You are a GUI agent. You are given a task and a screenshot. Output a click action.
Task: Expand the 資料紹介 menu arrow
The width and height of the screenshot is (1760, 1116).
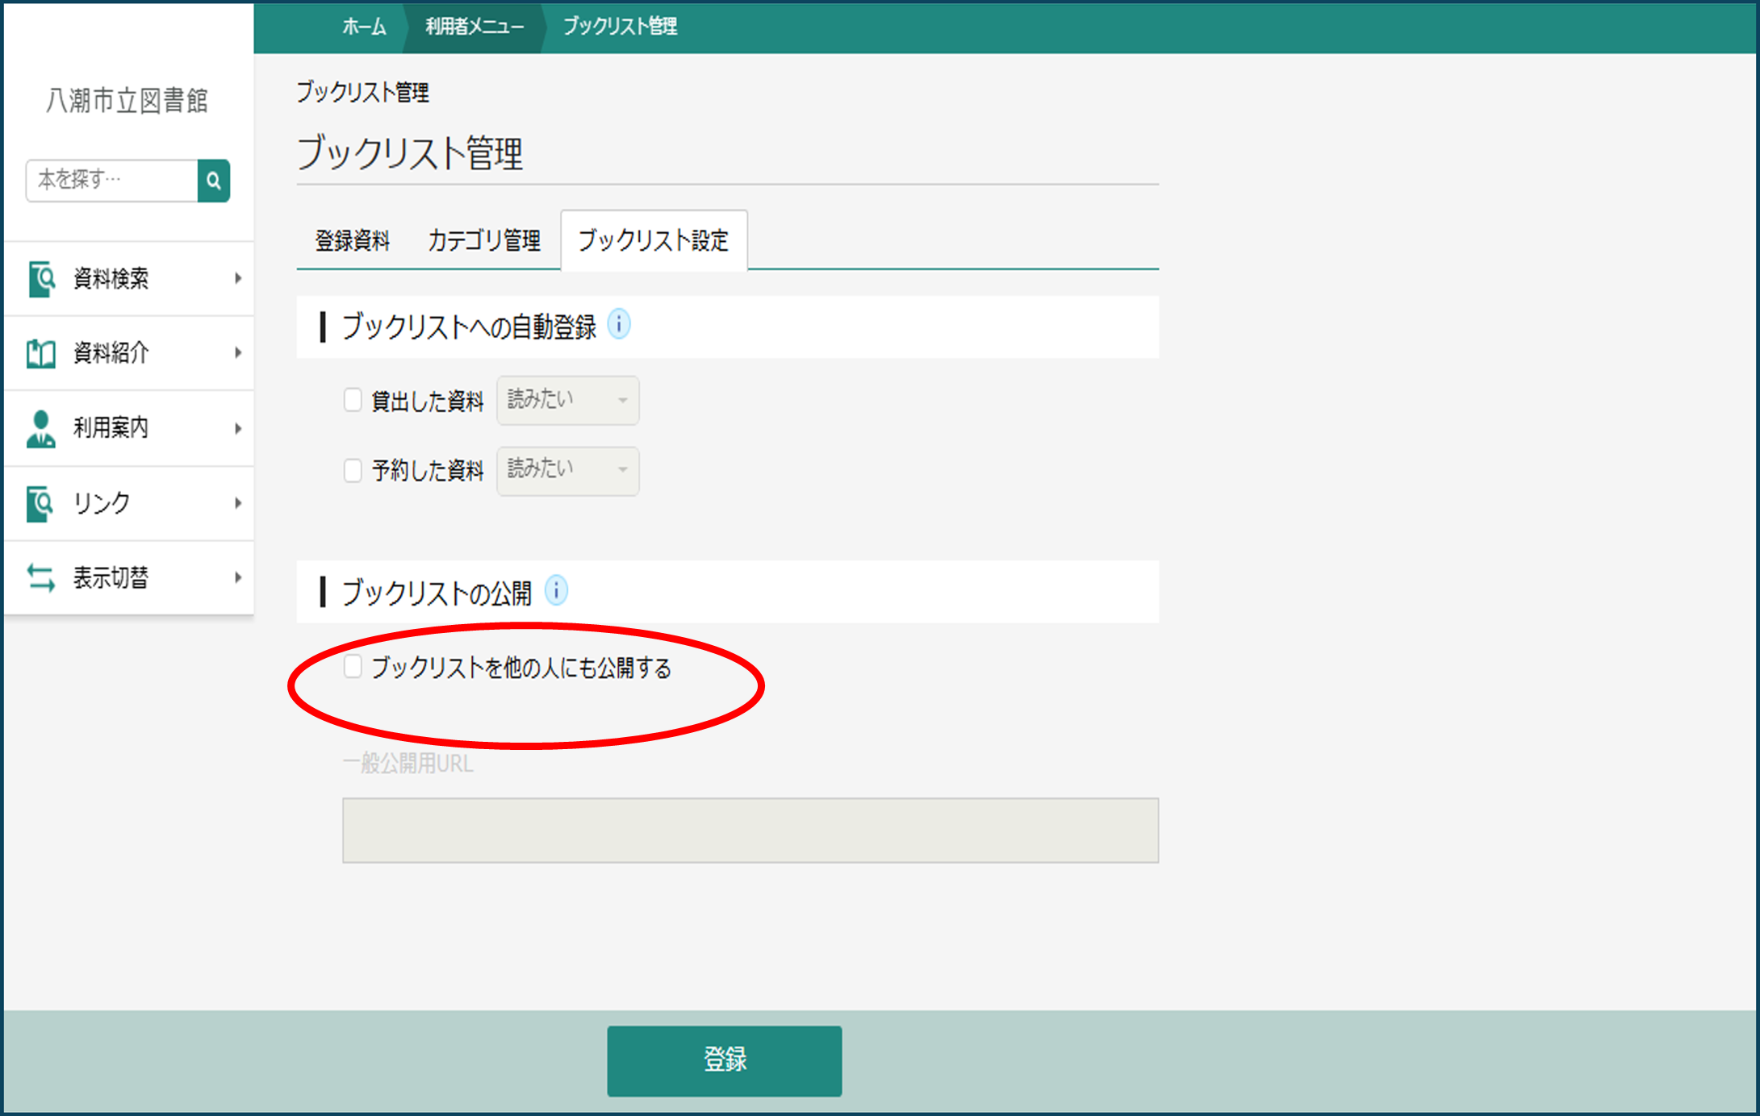click(x=238, y=352)
